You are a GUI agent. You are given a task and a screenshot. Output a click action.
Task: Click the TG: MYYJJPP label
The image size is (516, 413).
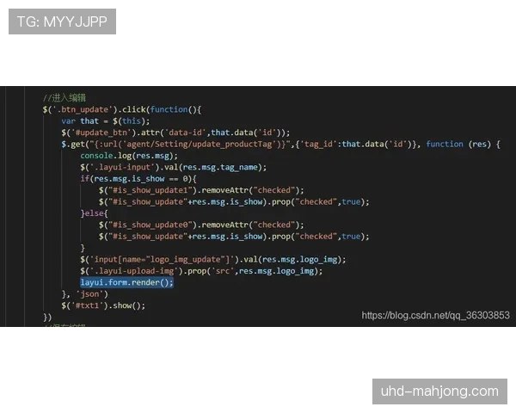click(x=62, y=22)
